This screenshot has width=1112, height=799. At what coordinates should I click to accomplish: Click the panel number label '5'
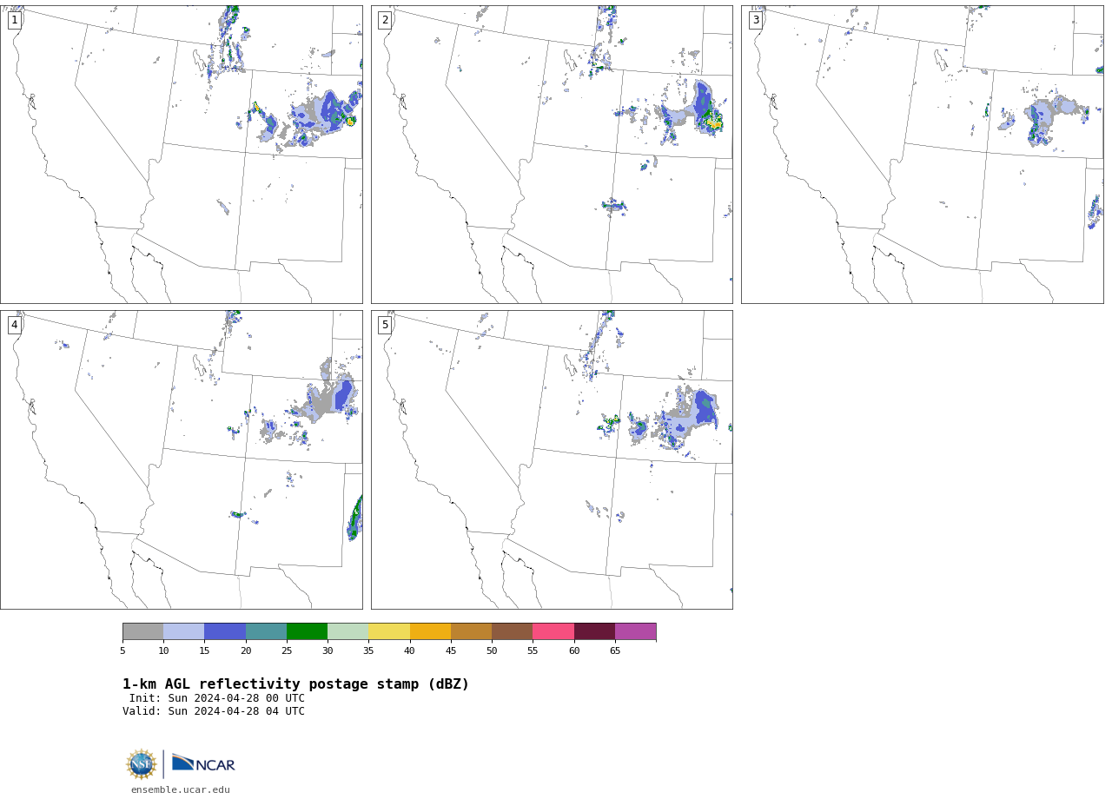[385, 325]
